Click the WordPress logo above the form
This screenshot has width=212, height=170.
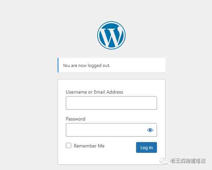tap(111, 35)
